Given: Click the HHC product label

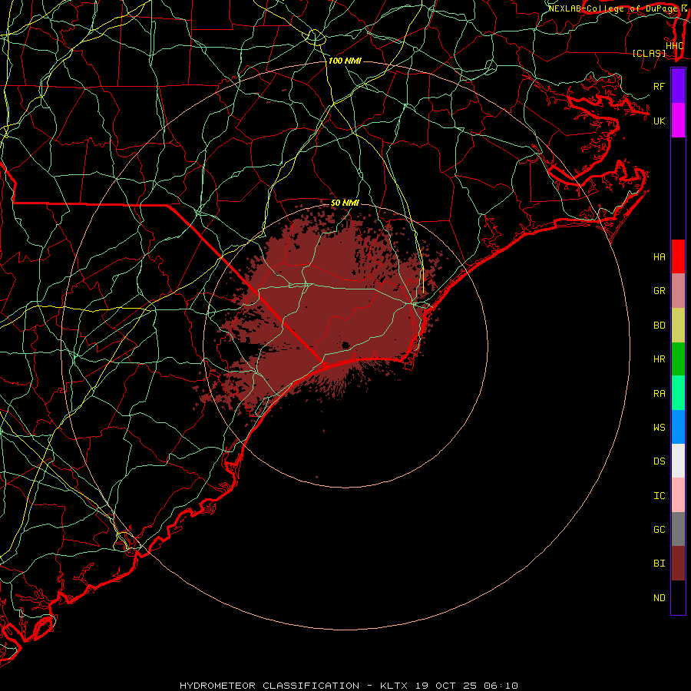Looking at the screenshot, I should click(x=675, y=46).
